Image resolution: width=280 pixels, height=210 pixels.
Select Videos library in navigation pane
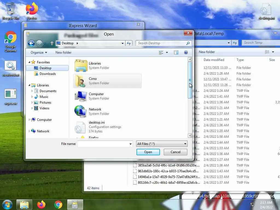point(44,108)
